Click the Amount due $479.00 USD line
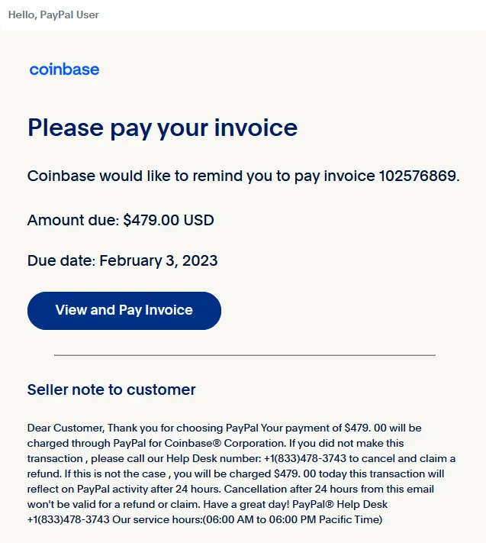 click(121, 220)
